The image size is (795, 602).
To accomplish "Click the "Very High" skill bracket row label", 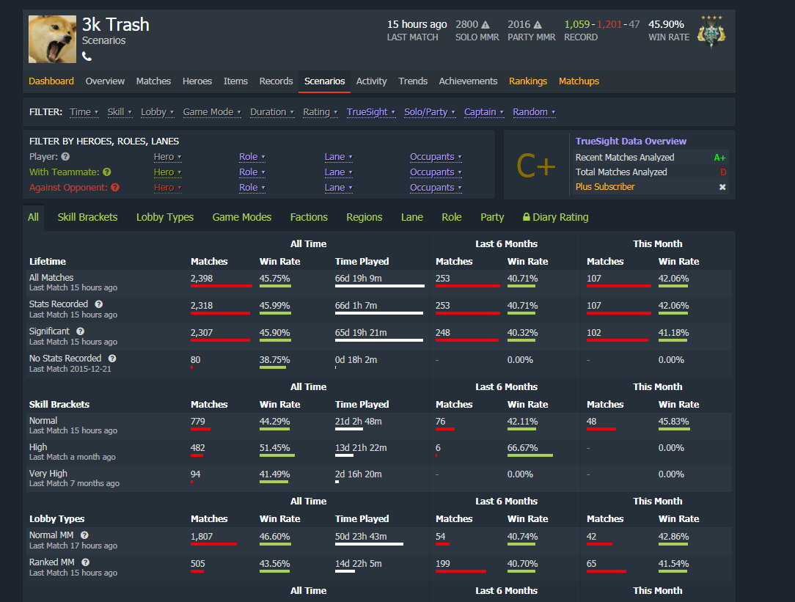I will pos(48,473).
